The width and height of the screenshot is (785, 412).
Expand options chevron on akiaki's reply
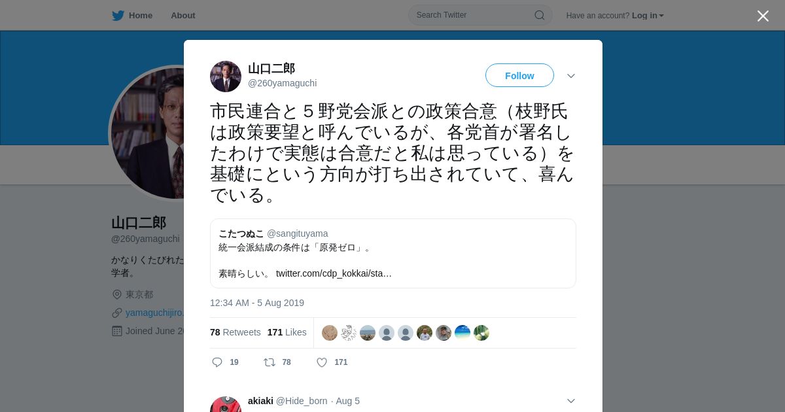(571, 401)
